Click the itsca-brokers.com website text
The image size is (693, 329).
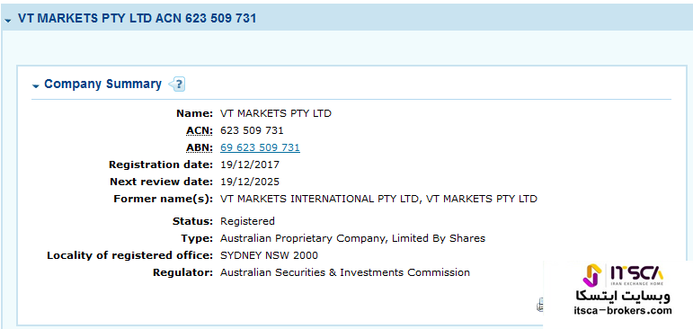tap(623, 310)
